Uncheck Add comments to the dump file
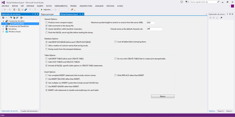Viewport: 235px width, 117px height. point(46,26)
